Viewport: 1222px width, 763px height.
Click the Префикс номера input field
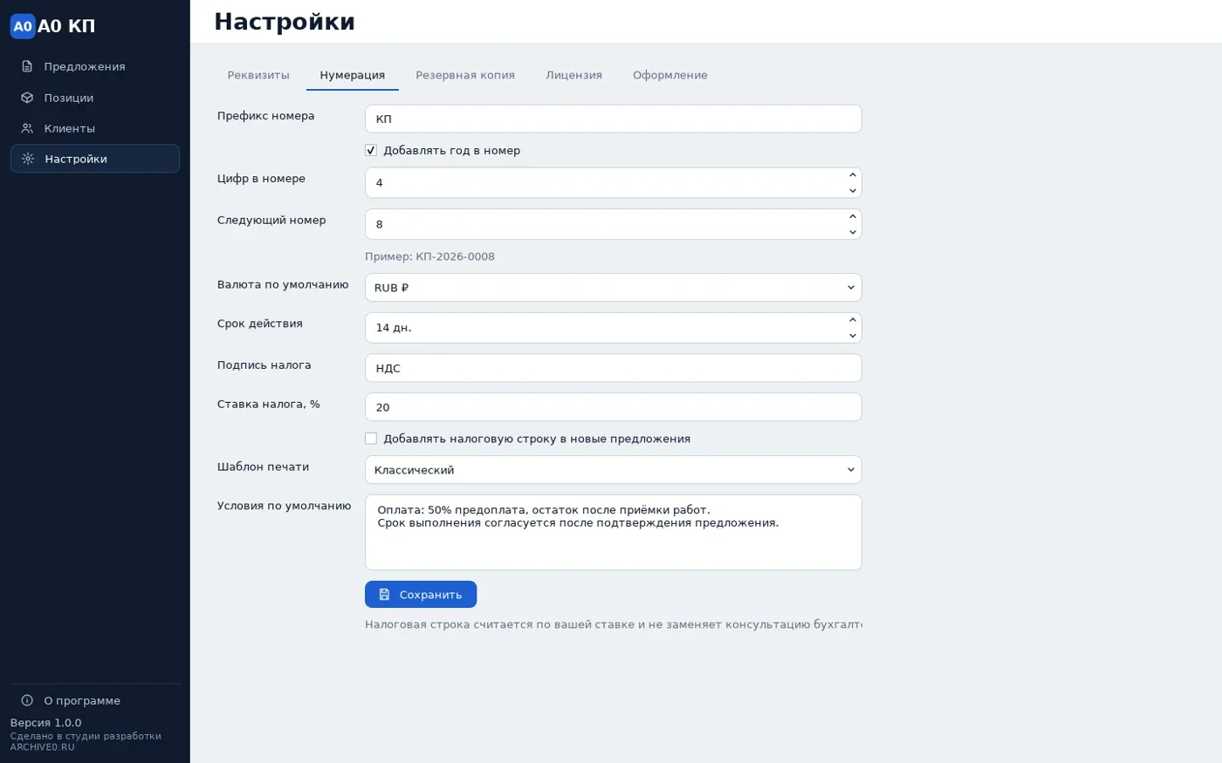tap(613, 119)
